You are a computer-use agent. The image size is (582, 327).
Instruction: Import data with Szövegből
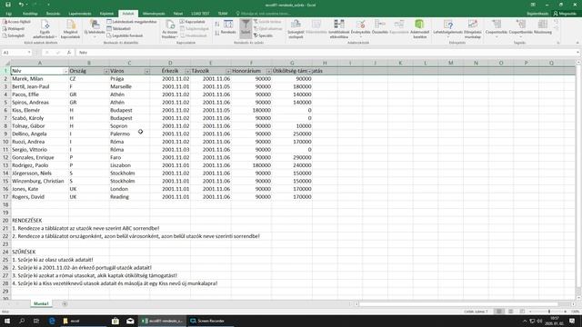(x=14, y=35)
